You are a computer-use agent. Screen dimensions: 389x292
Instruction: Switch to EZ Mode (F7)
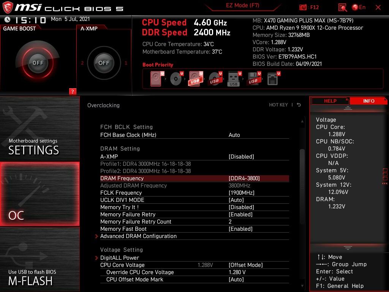tap(242, 5)
